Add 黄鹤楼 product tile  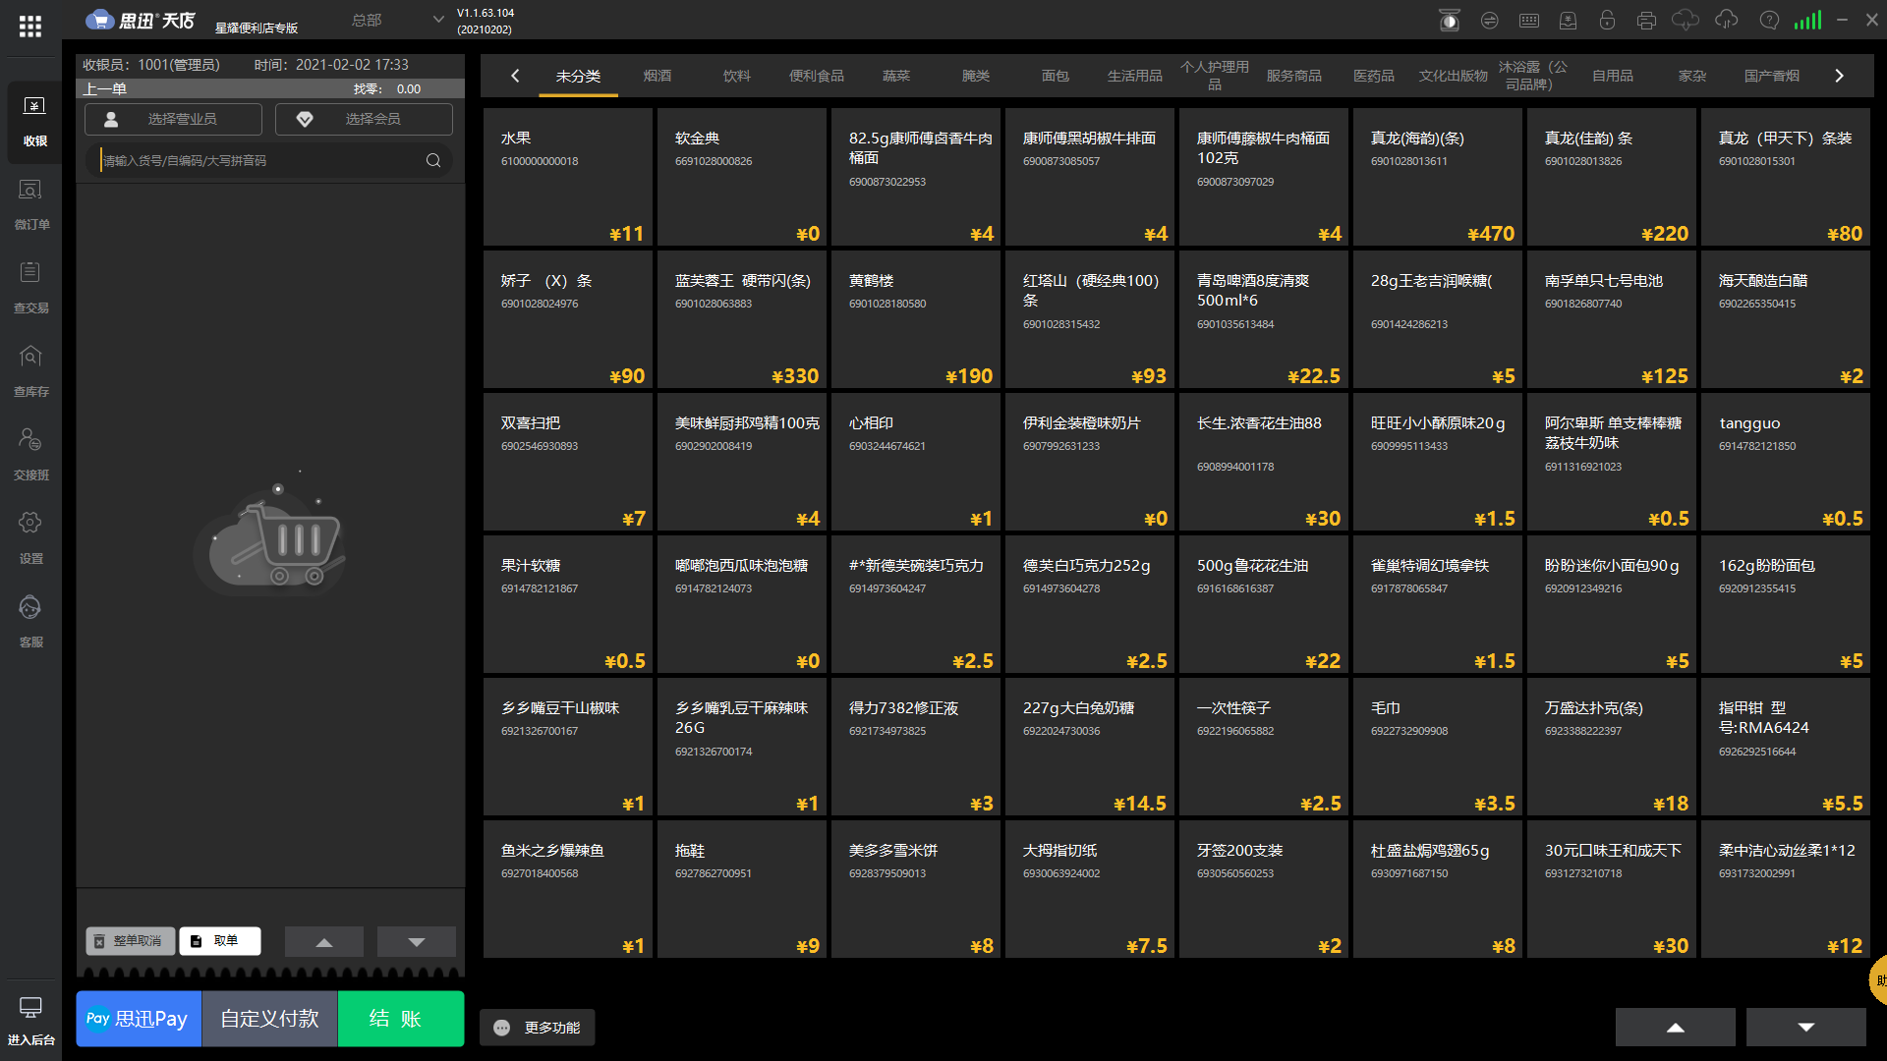click(916, 319)
